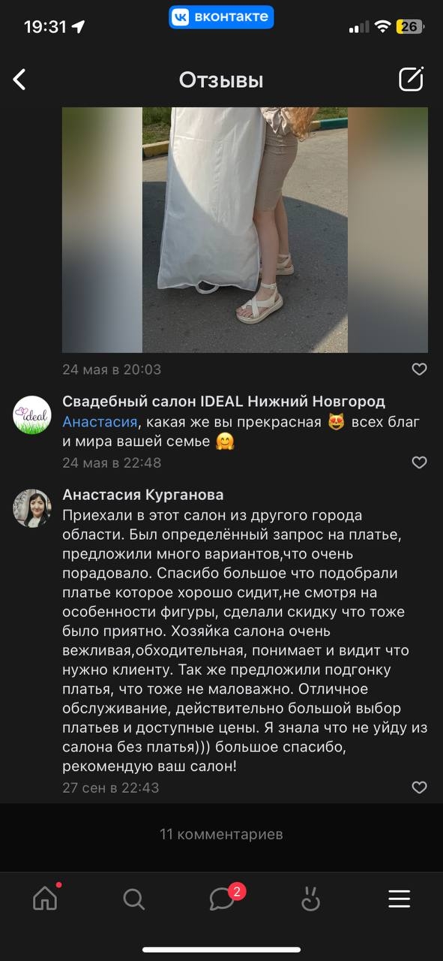The height and width of the screenshot is (961, 443).
Task: Open the blue Анастасия mention link
Action: pyautogui.click(x=100, y=422)
